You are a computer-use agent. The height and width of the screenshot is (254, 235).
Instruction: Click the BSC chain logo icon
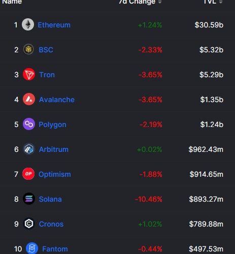[28, 49]
